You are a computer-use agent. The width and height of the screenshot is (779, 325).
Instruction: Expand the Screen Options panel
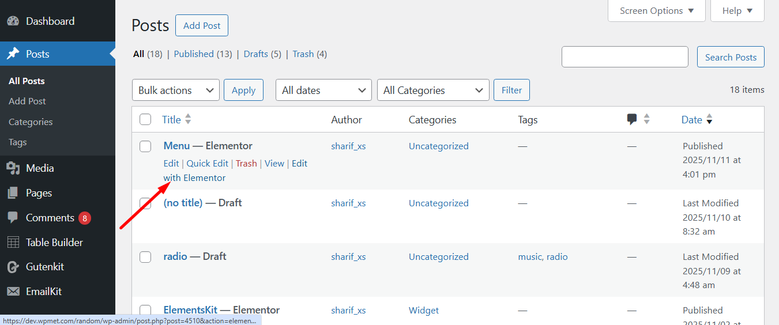pyautogui.click(x=656, y=11)
